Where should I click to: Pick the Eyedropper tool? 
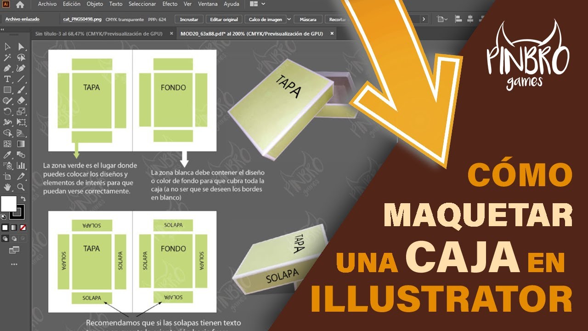pyautogui.click(x=7, y=154)
